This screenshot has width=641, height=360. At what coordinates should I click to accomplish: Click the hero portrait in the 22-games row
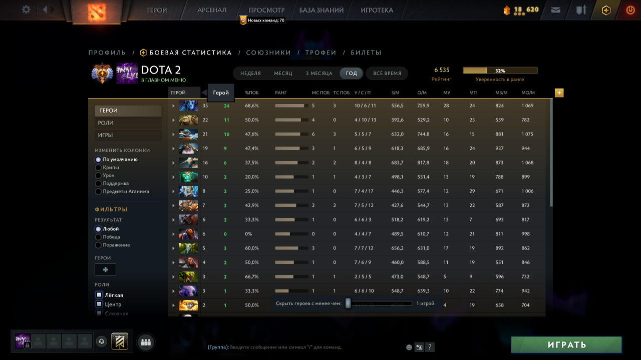point(188,120)
